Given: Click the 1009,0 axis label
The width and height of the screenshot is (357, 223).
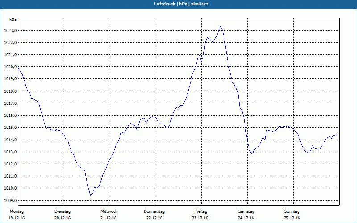Looking at the screenshot, I should [x=10, y=200].
